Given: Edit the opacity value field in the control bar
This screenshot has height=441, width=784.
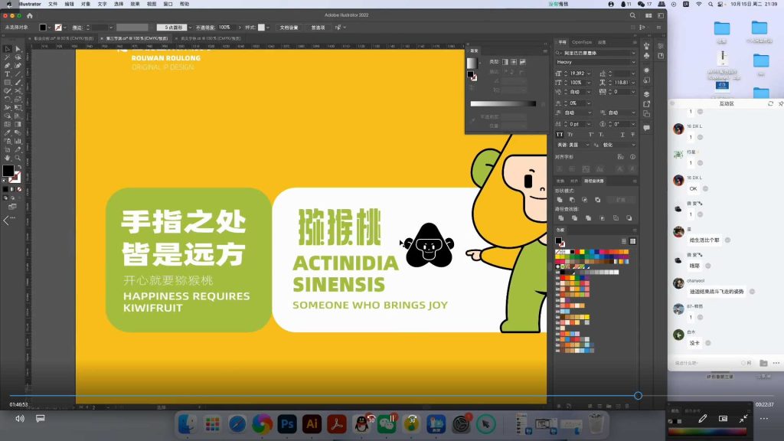Looking at the screenshot, I should point(224,28).
